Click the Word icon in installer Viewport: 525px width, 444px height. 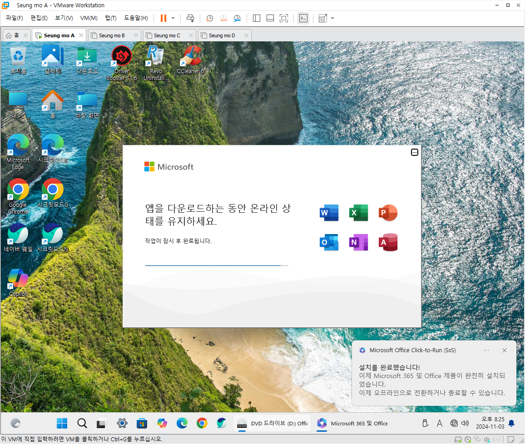click(329, 213)
